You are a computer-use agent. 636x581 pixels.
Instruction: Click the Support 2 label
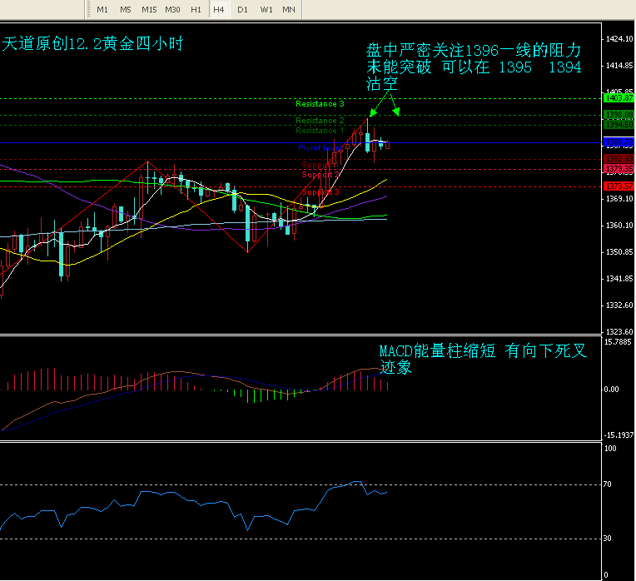tap(320, 174)
